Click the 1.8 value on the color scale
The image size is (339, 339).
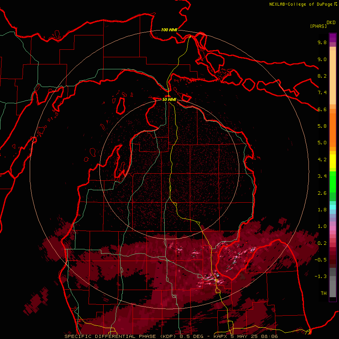click(x=322, y=210)
